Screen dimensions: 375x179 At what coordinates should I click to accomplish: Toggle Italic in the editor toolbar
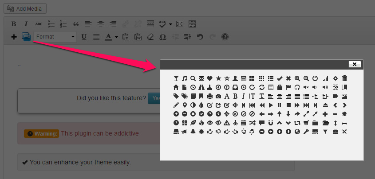pyautogui.click(x=26, y=24)
